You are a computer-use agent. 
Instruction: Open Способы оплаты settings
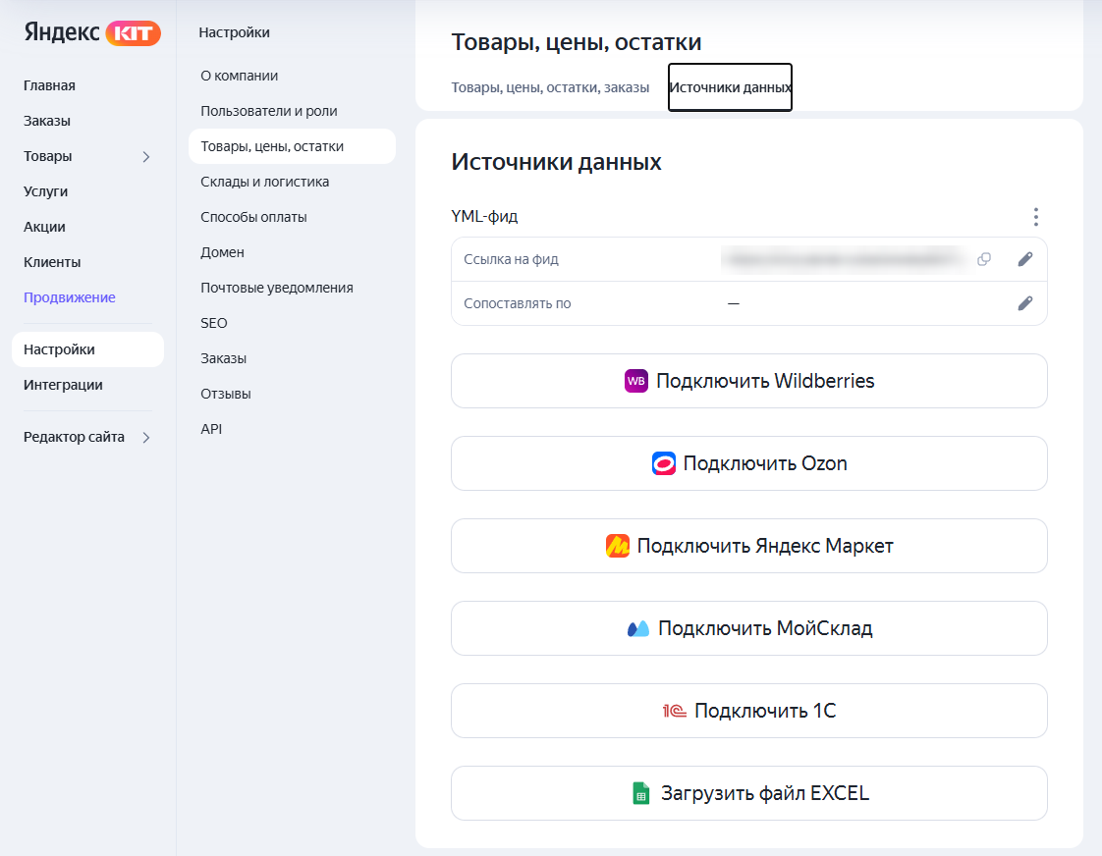click(x=253, y=217)
